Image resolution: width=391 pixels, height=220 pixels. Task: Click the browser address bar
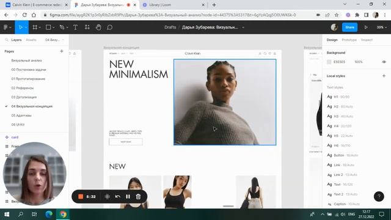pyautogui.click(x=172, y=15)
